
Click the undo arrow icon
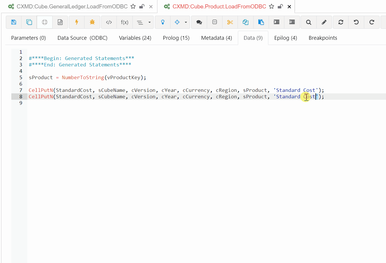[356, 22]
